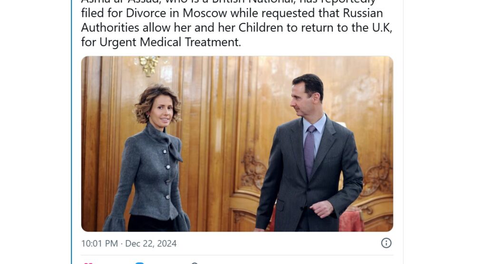The image size is (487, 264).
Task: Click the tweet text line starting "Authorities allow her"
Action: click(237, 28)
